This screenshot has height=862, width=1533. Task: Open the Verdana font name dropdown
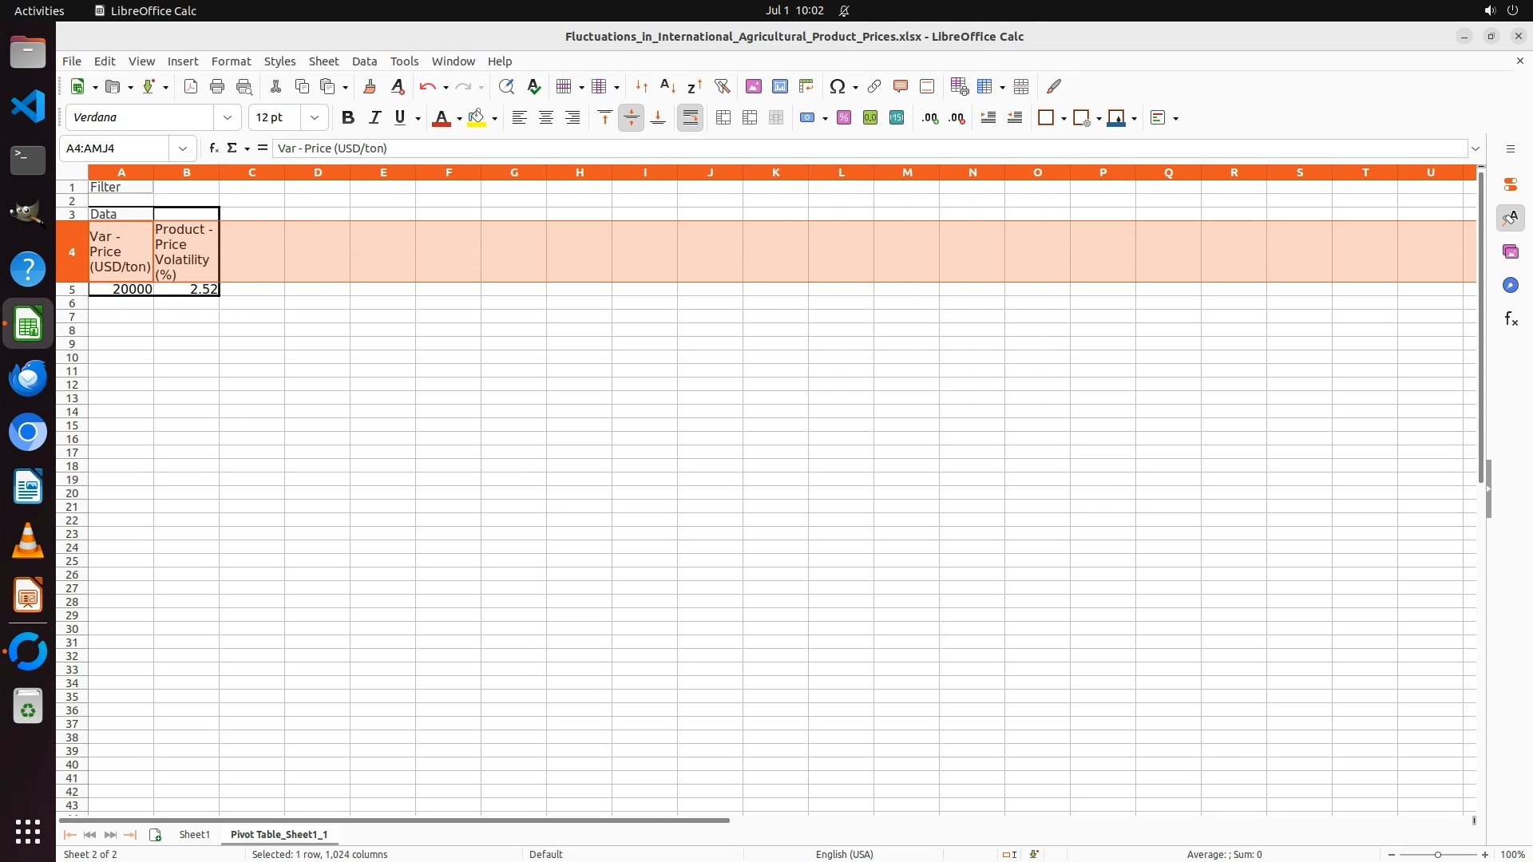[x=228, y=118]
